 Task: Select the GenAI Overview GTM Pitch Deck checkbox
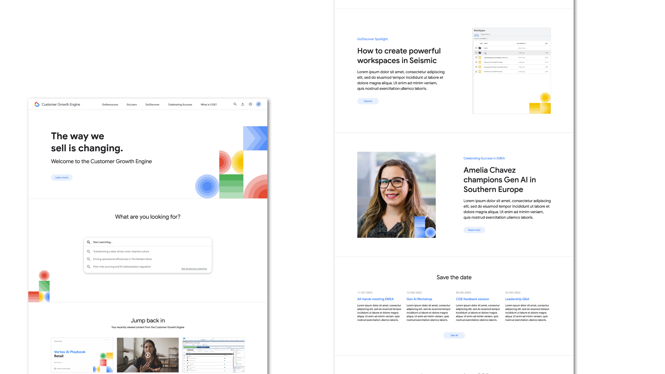tap(476, 72)
